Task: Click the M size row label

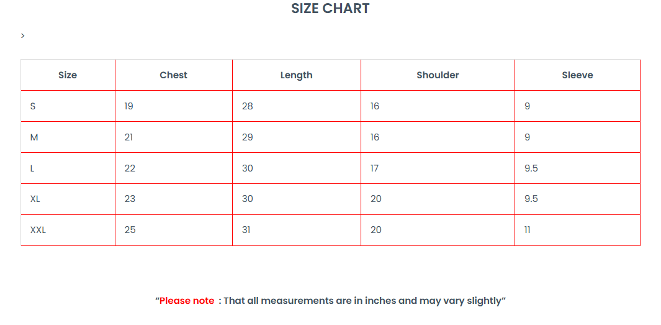Action: tap(34, 137)
